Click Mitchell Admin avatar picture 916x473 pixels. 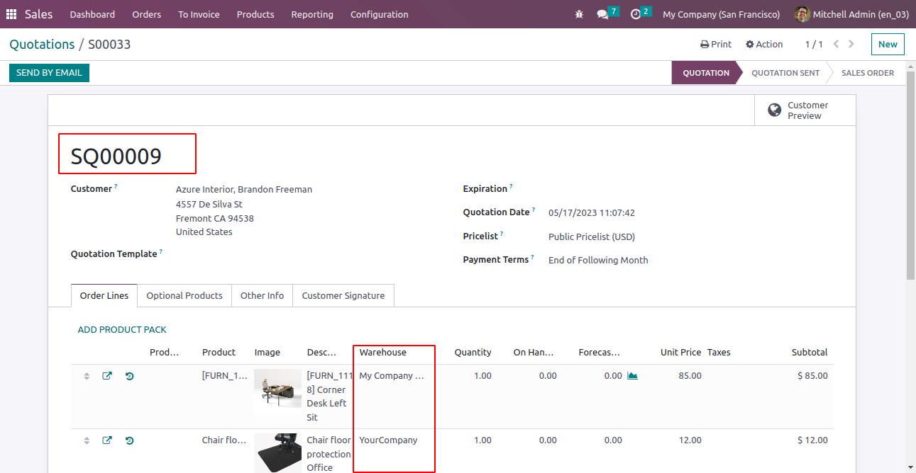click(802, 14)
